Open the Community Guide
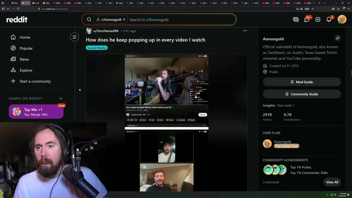The height and width of the screenshot is (198, 352). (302, 94)
